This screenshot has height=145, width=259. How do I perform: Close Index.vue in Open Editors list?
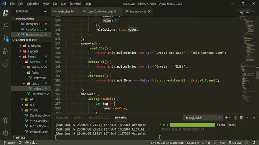coord(19,35)
